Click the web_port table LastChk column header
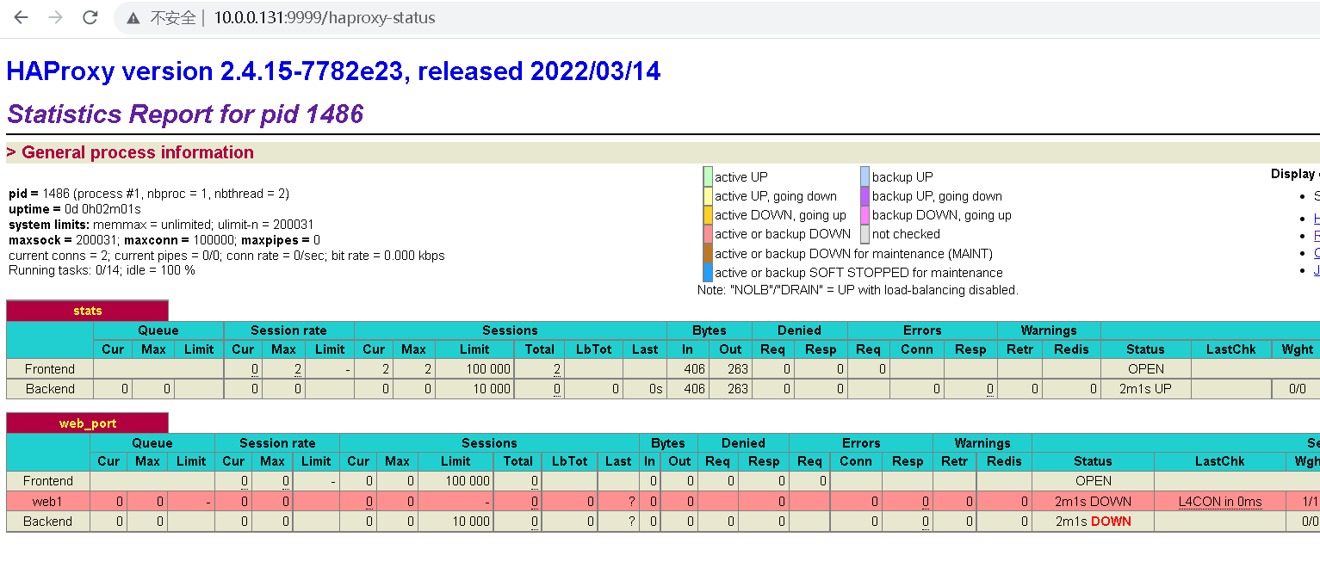The height and width of the screenshot is (568, 1320). pos(1220,461)
